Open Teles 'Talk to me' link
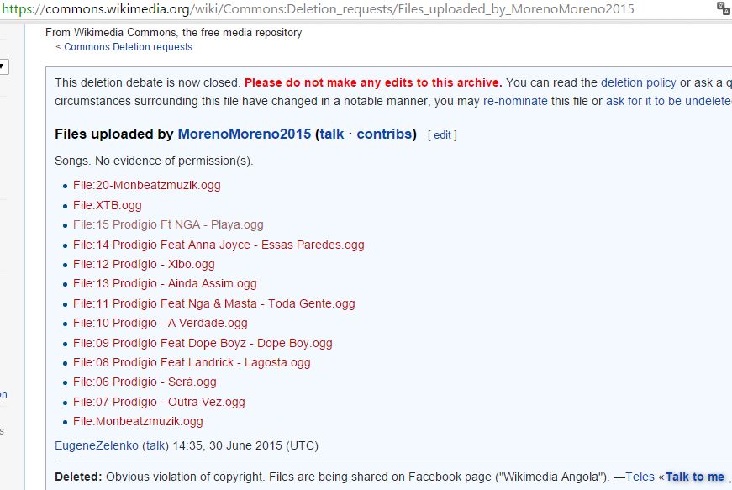732x490 pixels. tap(695, 477)
